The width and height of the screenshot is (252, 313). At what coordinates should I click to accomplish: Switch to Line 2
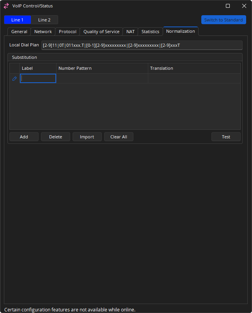click(44, 20)
